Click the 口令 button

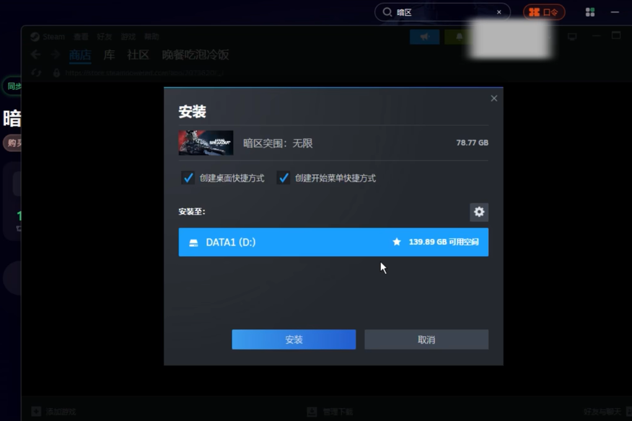(x=544, y=12)
